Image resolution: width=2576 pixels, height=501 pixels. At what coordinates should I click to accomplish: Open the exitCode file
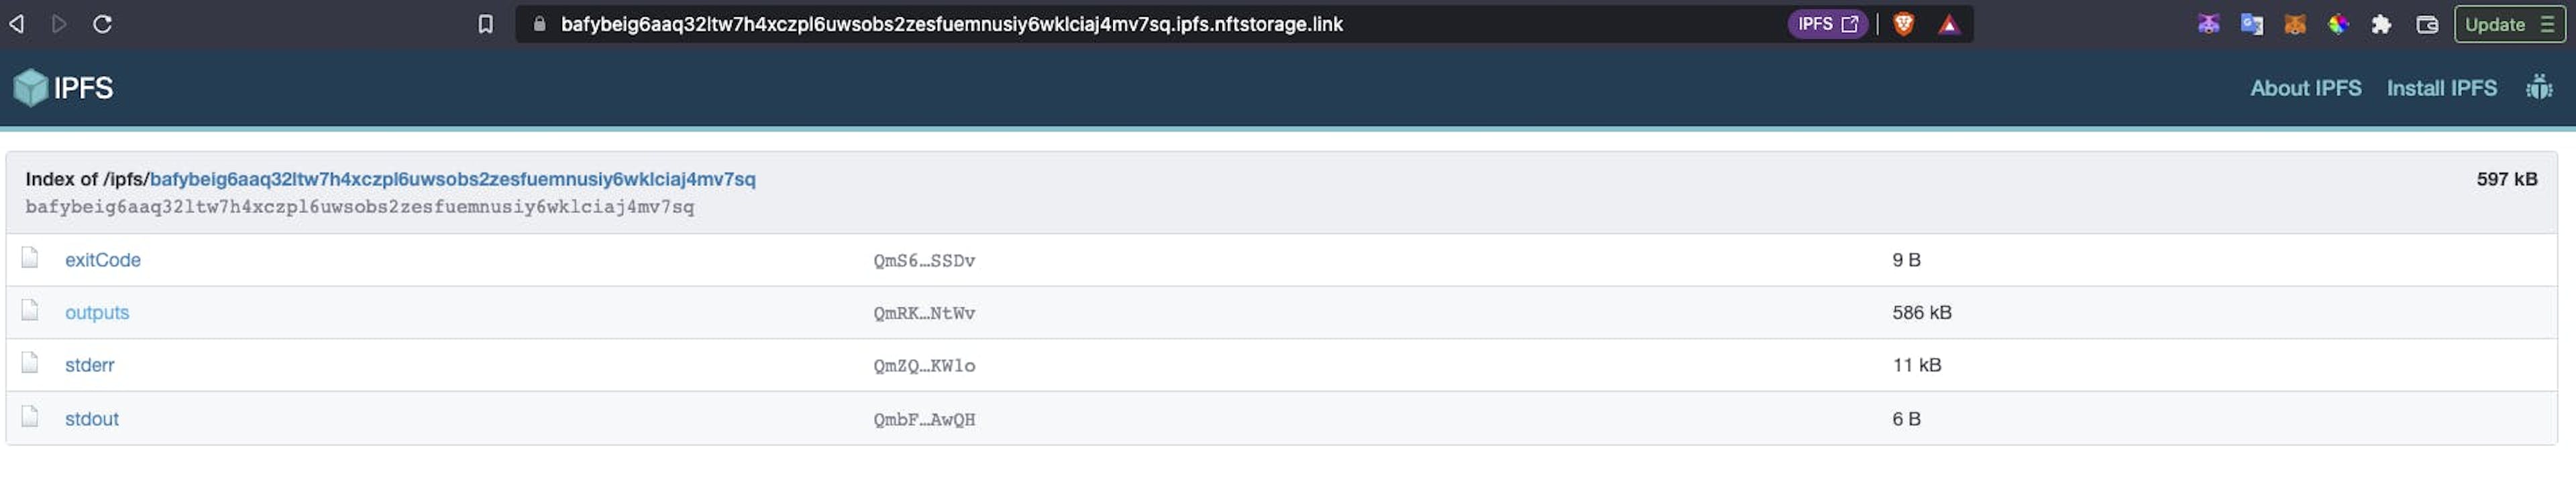click(x=103, y=259)
